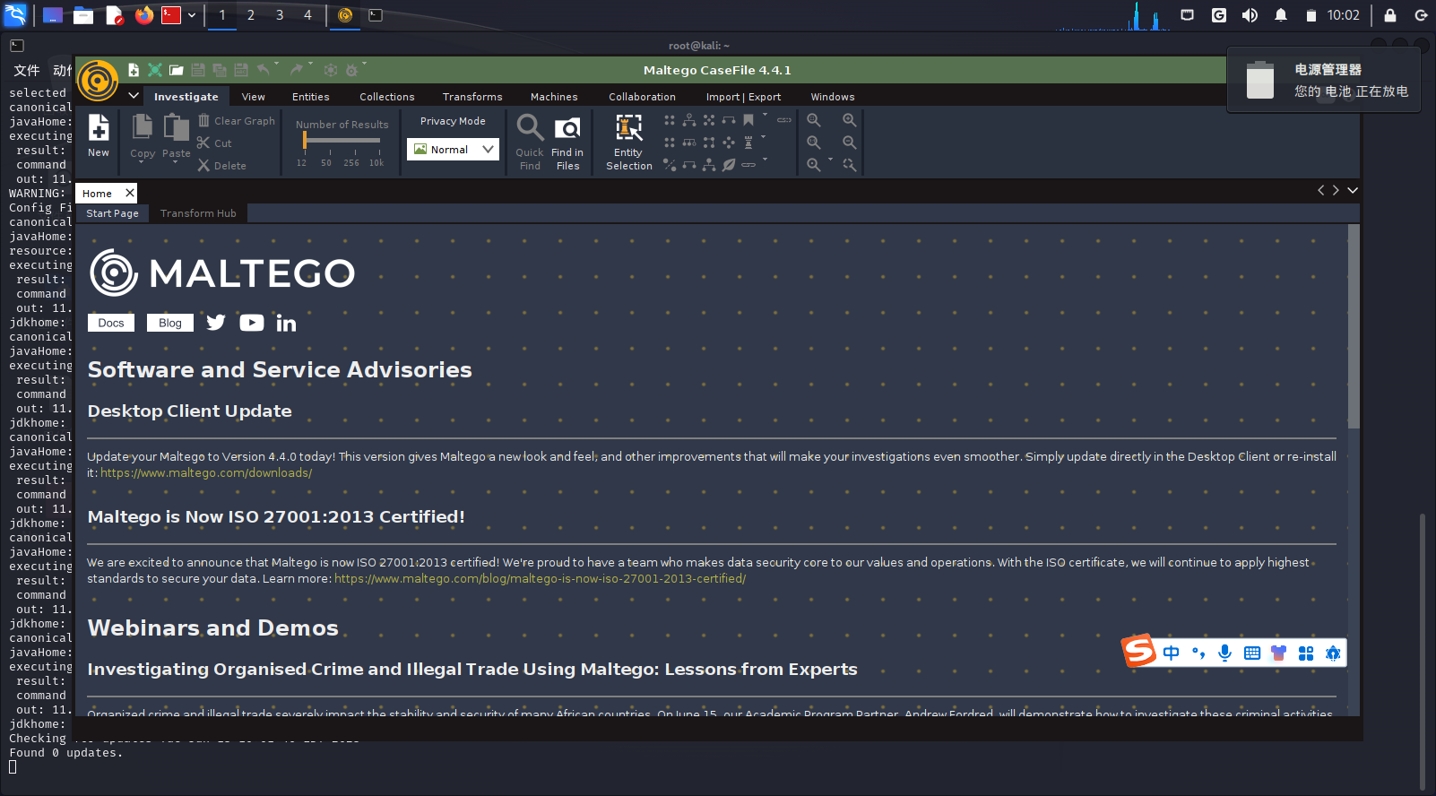Viewport: 1436px width, 796px height.
Task: Open the document tab list dropdown arrow
Action: point(1353,190)
